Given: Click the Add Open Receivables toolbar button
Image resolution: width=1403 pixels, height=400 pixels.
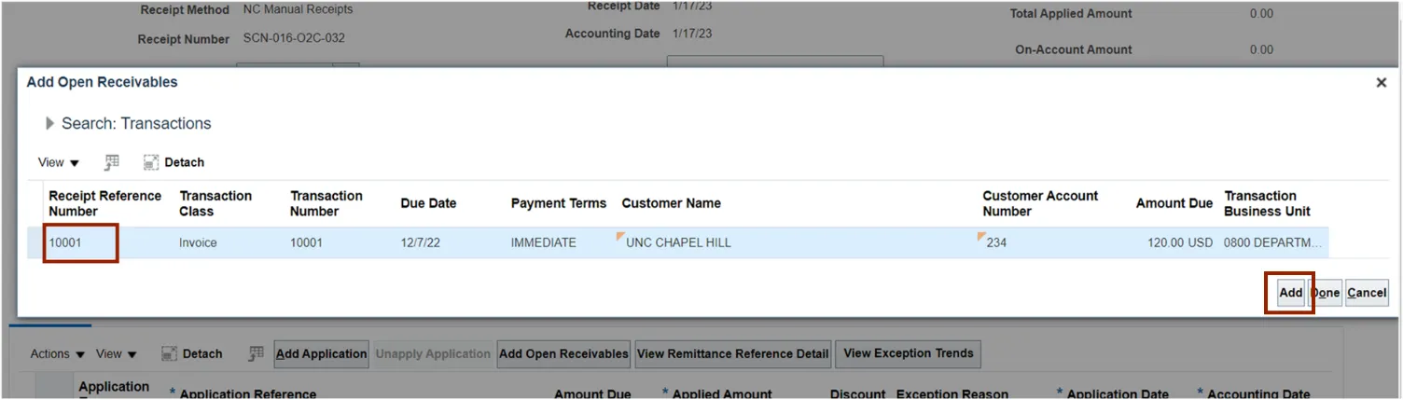Looking at the screenshot, I should 563,354.
